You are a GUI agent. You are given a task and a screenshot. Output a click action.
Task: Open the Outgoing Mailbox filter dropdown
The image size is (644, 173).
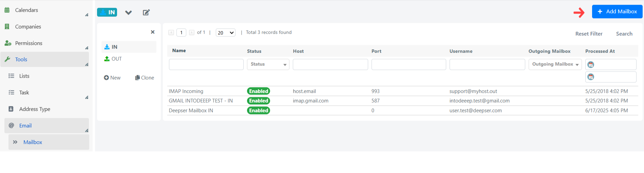click(x=555, y=64)
